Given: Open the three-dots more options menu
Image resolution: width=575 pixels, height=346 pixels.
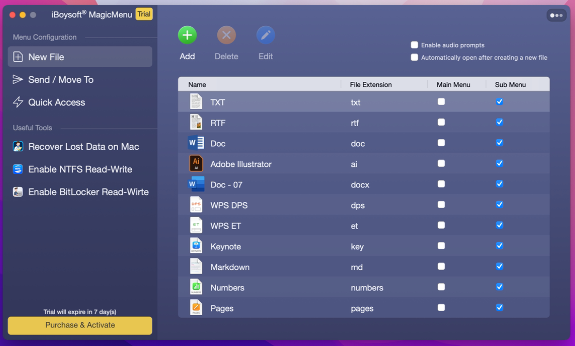Looking at the screenshot, I should point(556,15).
